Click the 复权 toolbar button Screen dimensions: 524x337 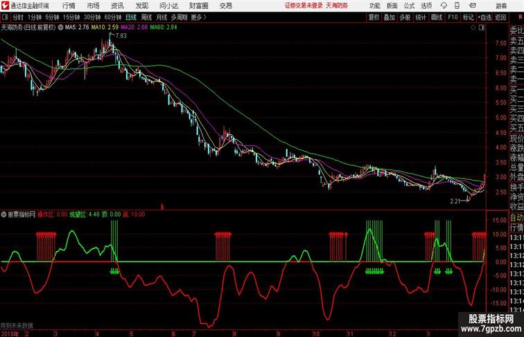pos(374,17)
